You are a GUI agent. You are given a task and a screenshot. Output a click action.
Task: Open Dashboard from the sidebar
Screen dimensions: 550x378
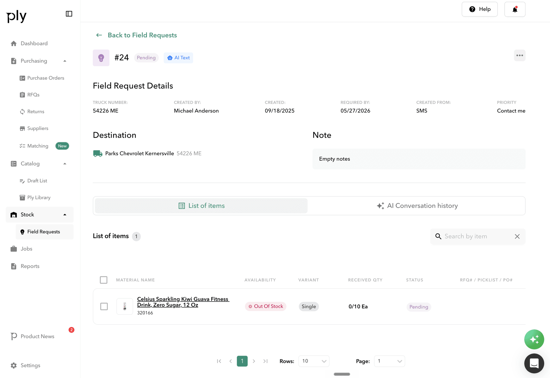[x=34, y=44]
